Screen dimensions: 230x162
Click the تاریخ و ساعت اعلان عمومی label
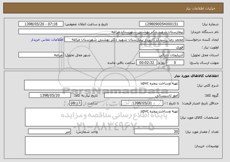86,24
